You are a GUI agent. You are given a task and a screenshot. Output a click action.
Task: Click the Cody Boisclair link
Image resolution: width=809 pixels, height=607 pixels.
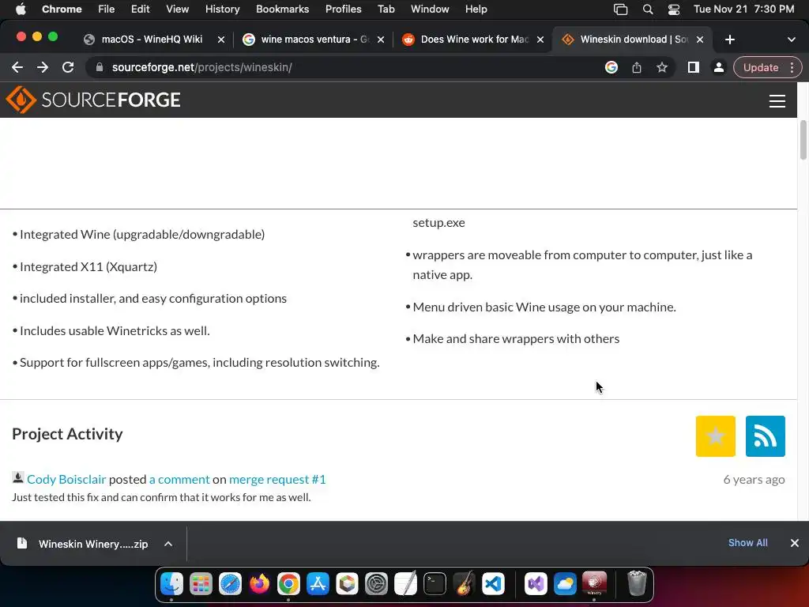click(66, 480)
